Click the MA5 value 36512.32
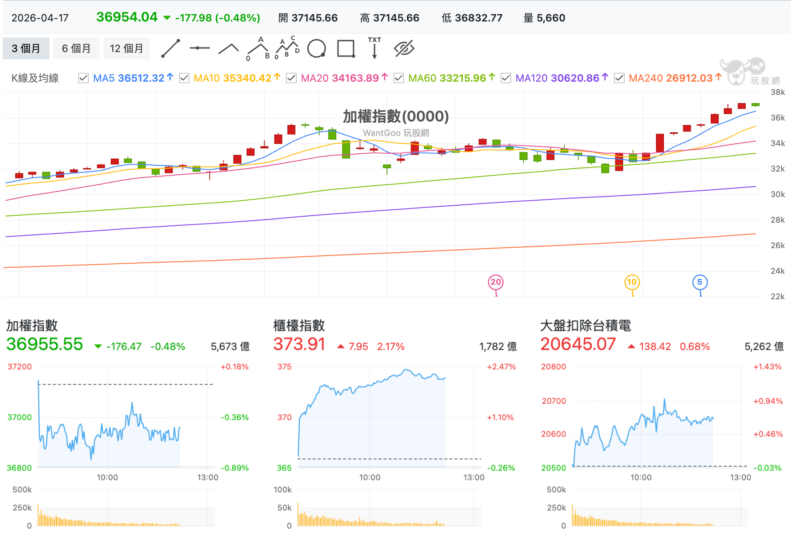Screen dimensions: 791x537 [141, 78]
